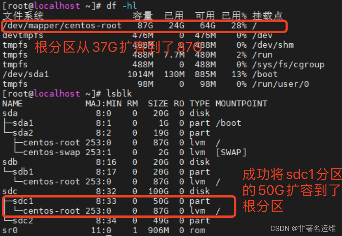Screen dimensions: 342x236
Task: Click the sdb1 partition row
Action: pyautogui.click(x=106, y=172)
